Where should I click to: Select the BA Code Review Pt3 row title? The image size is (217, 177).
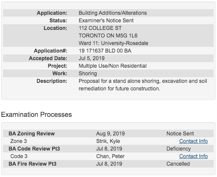click(34, 149)
